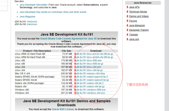Download jdk-8u191-windows-x64.exe file link
The height and width of the screenshot is (111, 169).
click(x=90, y=93)
